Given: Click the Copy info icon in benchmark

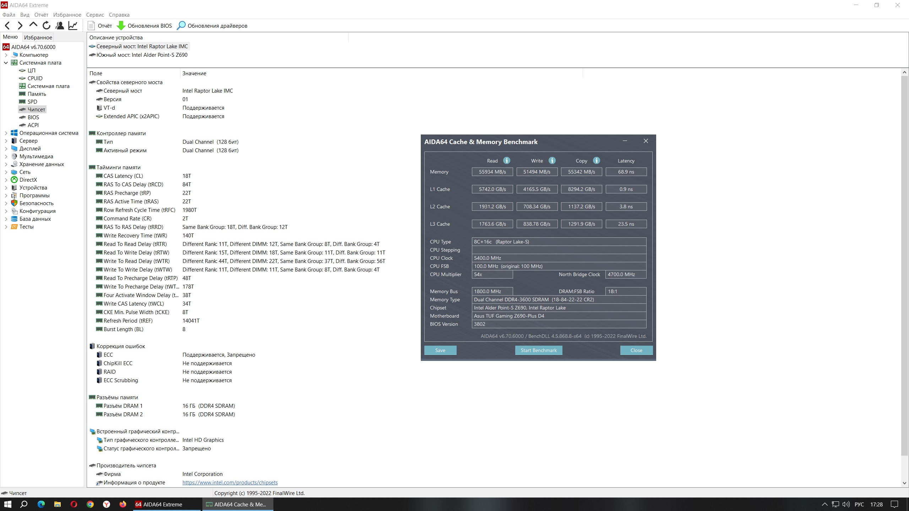Looking at the screenshot, I should [597, 161].
